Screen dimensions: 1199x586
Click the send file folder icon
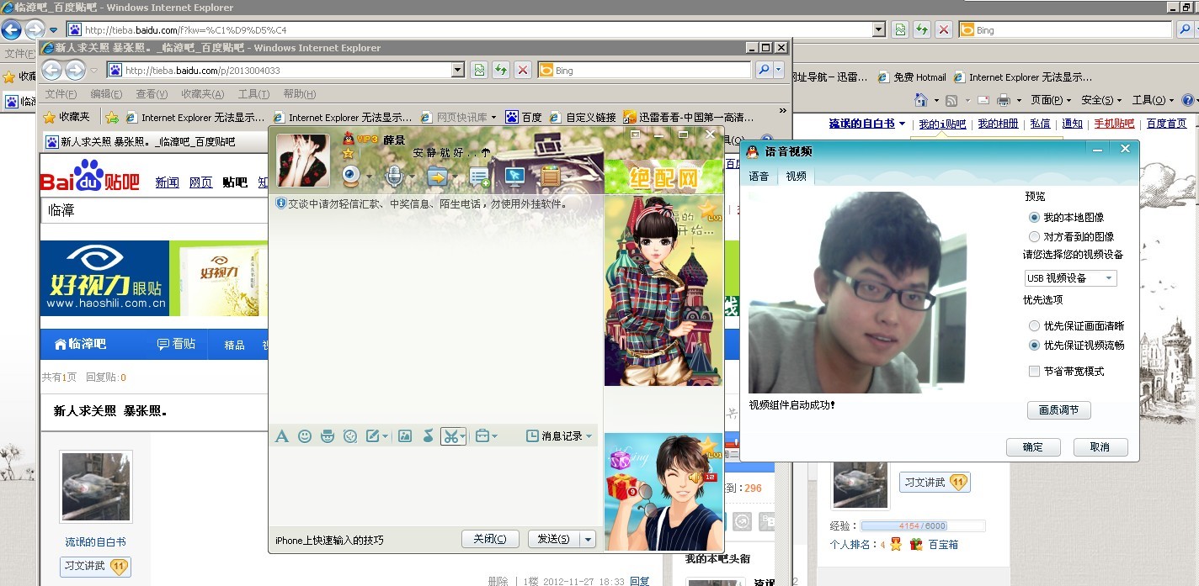click(437, 176)
